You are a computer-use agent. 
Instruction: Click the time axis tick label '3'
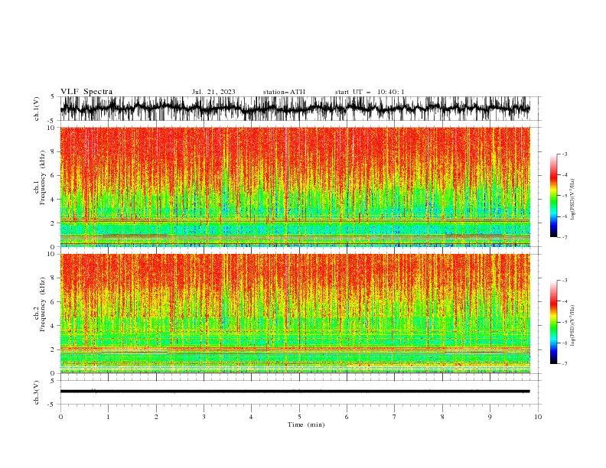(x=204, y=417)
